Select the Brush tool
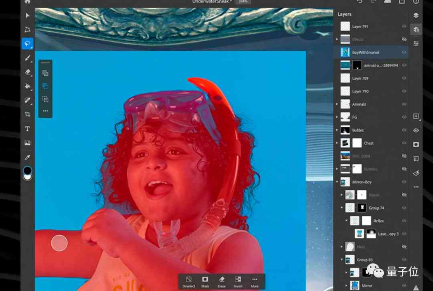Screen dimensions: 433x291 [27, 58]
